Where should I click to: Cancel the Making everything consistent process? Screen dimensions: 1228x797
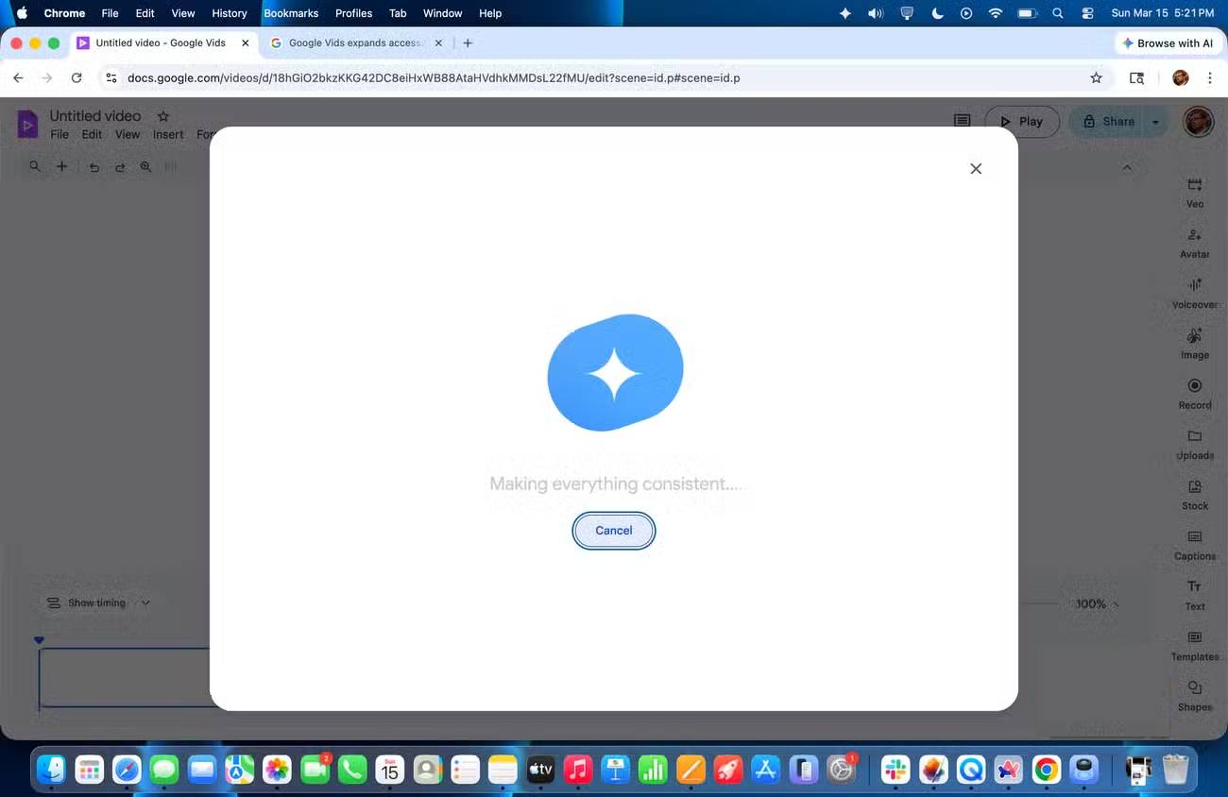click(613, 530)
